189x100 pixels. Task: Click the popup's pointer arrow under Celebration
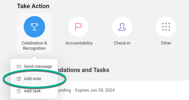pos(34,57)
